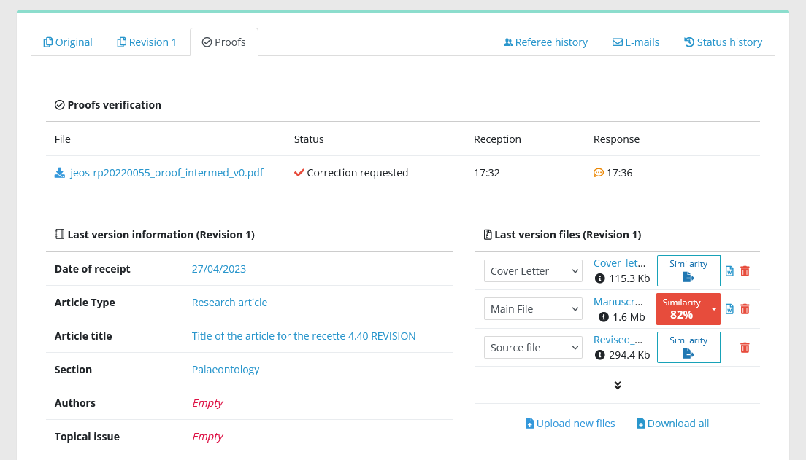
Task: Click Word document icon for Cover Letter
Action: coord(729,271)
